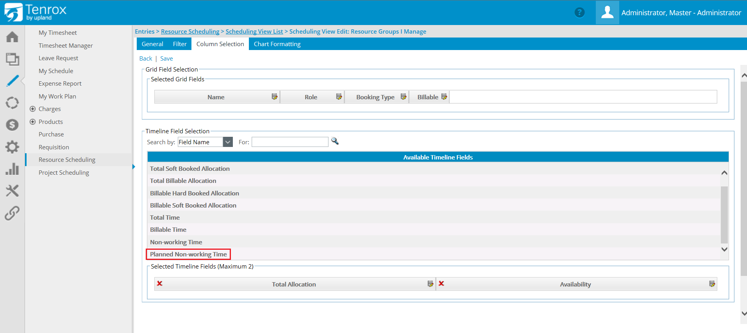Edit the Booking Type grid field icon
Image resolution: width=747 pixels, height=333 pixels.
[403, 97]
